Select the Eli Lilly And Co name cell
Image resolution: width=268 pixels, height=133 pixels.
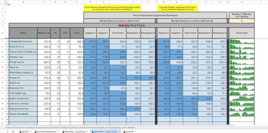click(x=23, y=62)
